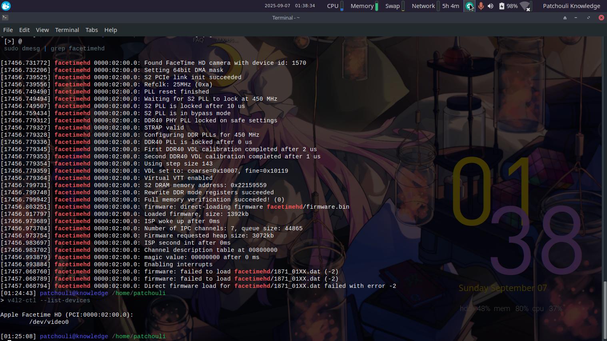Viewport: 607px width, 341px height.
Task: Open the Tabs menu
Action: [92, 30]
